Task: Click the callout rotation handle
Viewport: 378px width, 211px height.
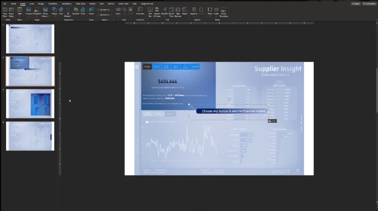Action: [x=229, y=99]
